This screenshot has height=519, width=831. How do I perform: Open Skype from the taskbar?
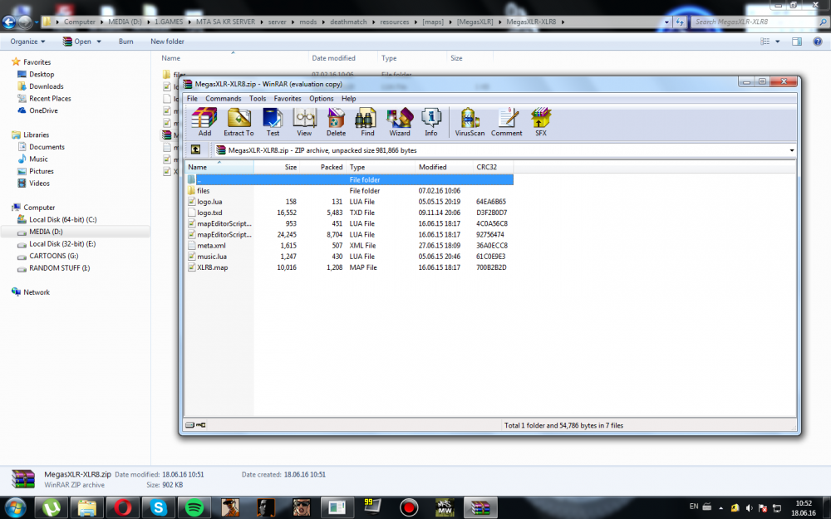tap(159, 508)
